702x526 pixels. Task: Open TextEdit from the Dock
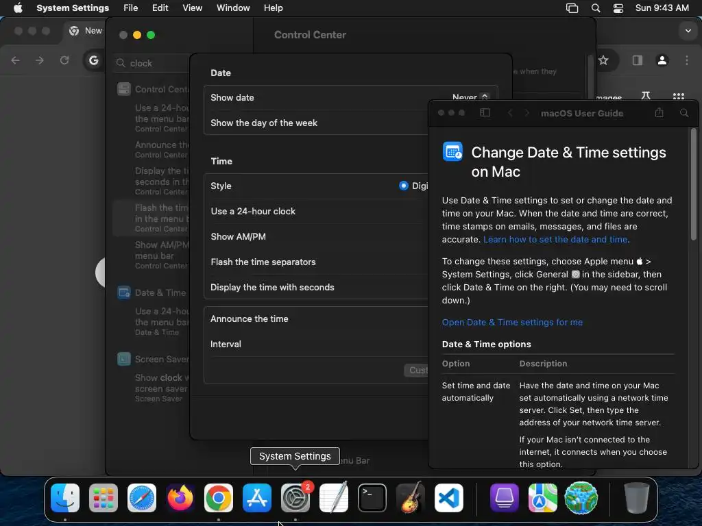(334, 498)
